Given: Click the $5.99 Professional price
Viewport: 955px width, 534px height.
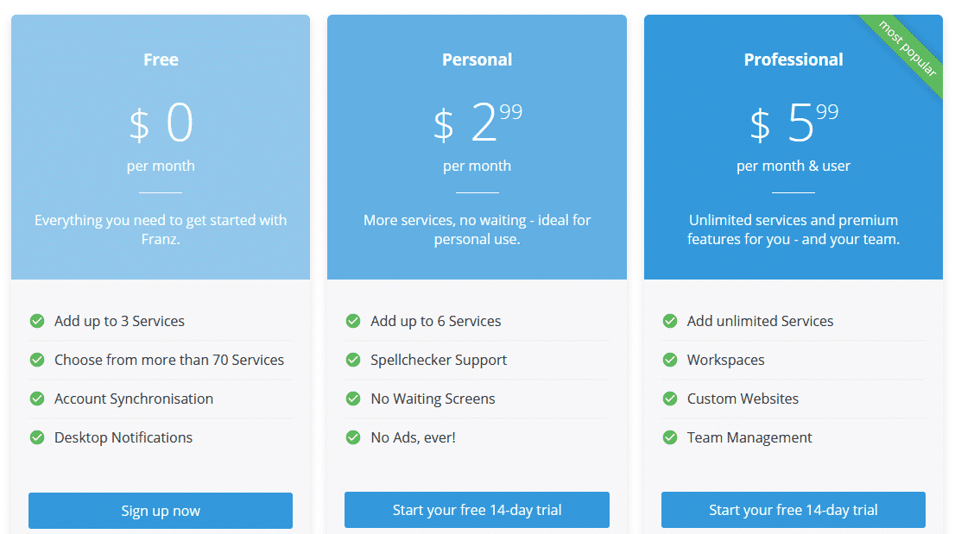Looking at the screenshot, I should 794,123.
